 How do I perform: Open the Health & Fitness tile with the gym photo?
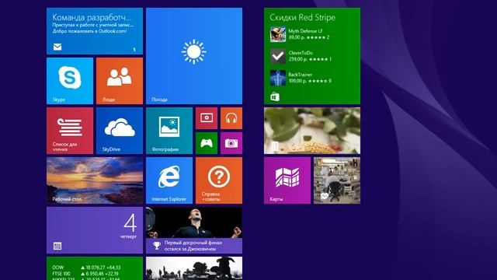click(x=337, y=180)
